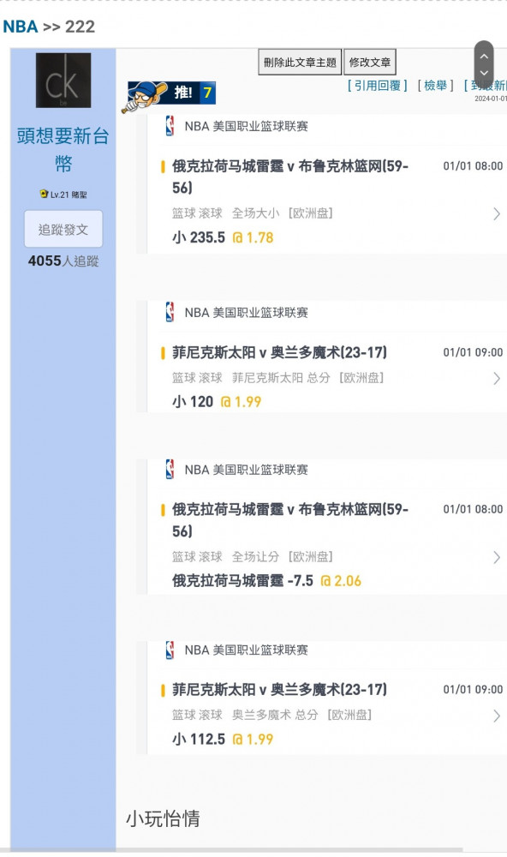The height and width of the screenshot is (857, 507).
Task: Expand arrow on 全场让分 bet card
Action: coord(497,558)
